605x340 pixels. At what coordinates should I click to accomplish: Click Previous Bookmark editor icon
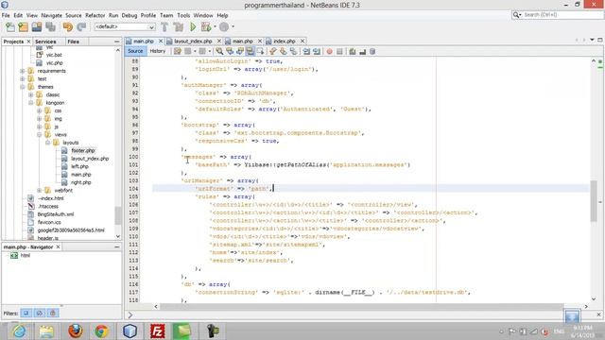[x=273, y=51]
